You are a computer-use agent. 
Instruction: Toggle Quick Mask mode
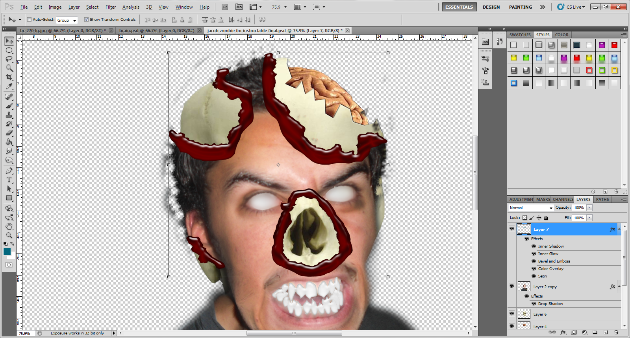tap(9, 265)
